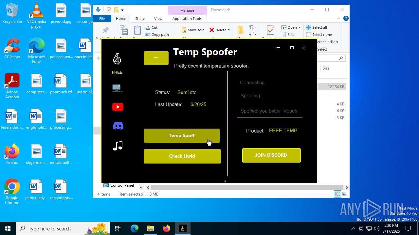This screenshot has height=235, width=419.
Task: Open the Discord icon in the spoofer sidebar
Action: [x=118, y=126]
